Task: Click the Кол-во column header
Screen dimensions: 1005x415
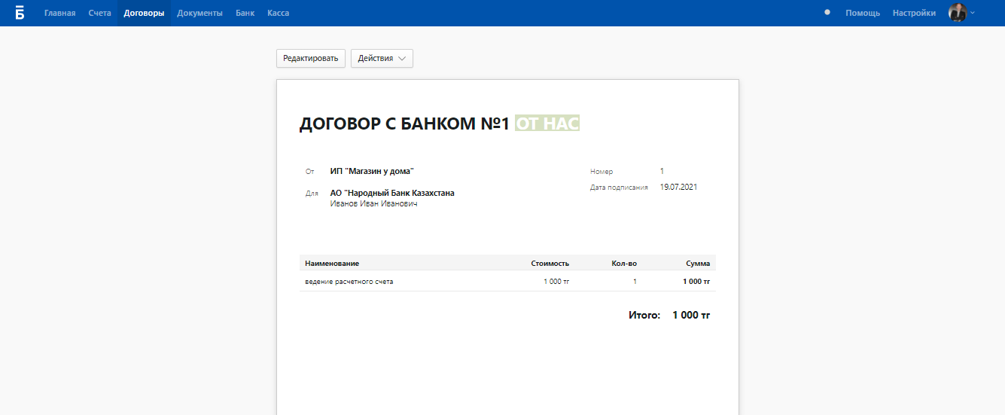Action: (x=624, y=264)
